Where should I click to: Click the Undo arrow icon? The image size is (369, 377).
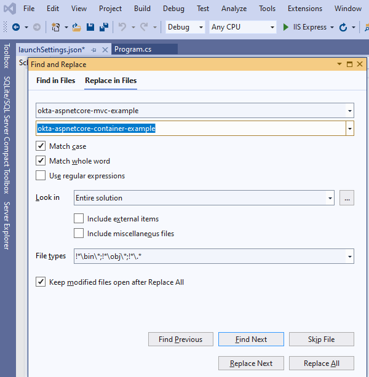click(x=122, y=28)
